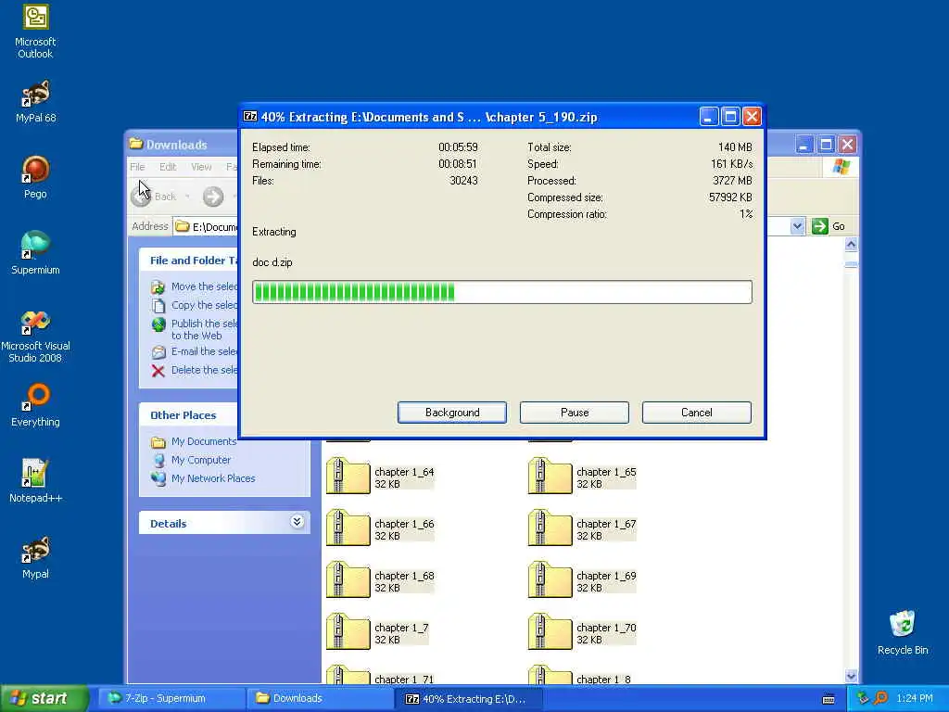
Task: Click the File and Folder Tasks header
Action: pyautogui.click(x=188, y=261)
